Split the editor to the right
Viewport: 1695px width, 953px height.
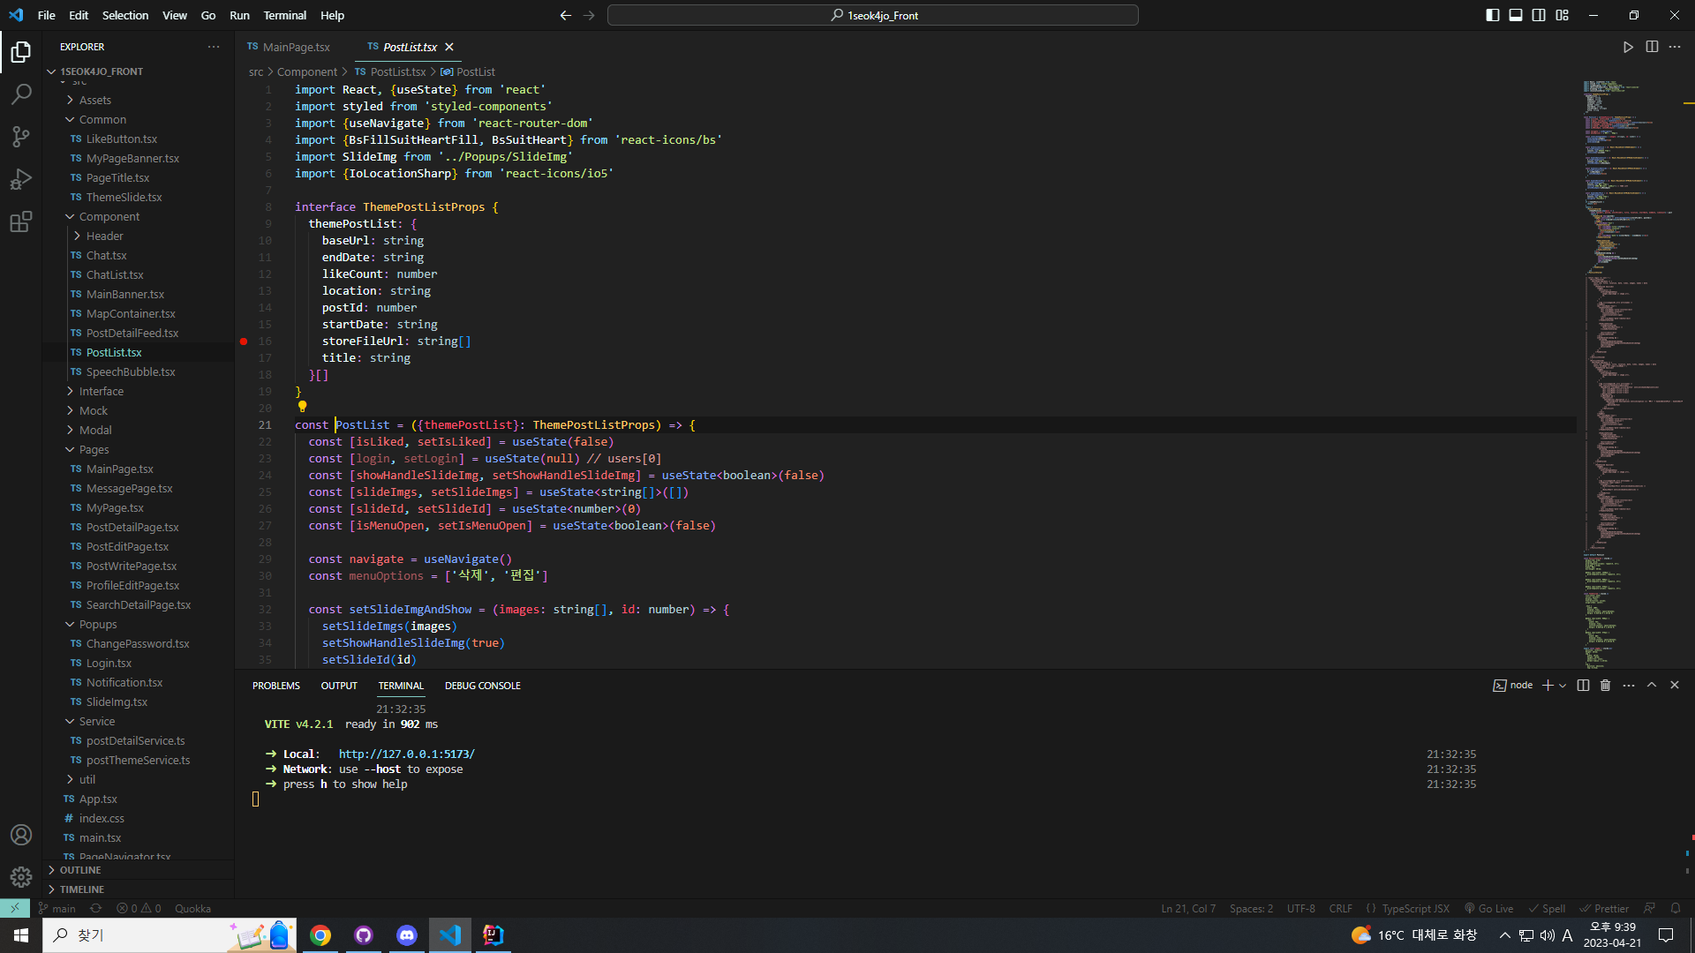point(1652,47)
